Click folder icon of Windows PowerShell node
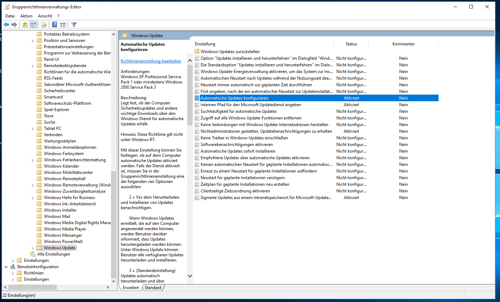This screenshot has width=500, height=302. pyautogui.click(x=39, y=242)
